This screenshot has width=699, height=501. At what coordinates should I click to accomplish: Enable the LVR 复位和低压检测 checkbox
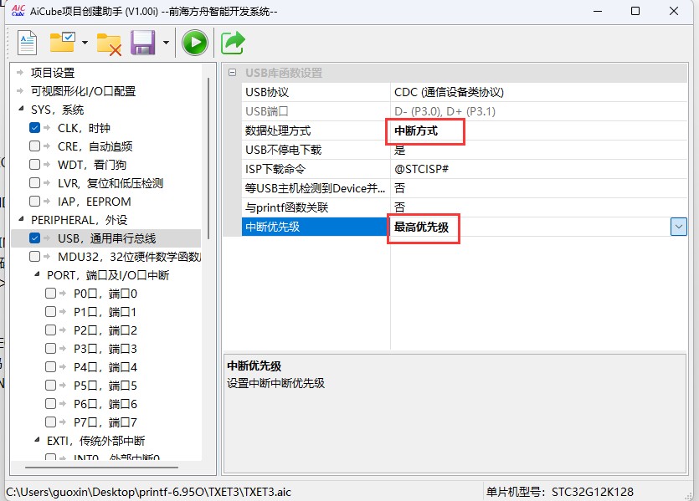(35, 183)
